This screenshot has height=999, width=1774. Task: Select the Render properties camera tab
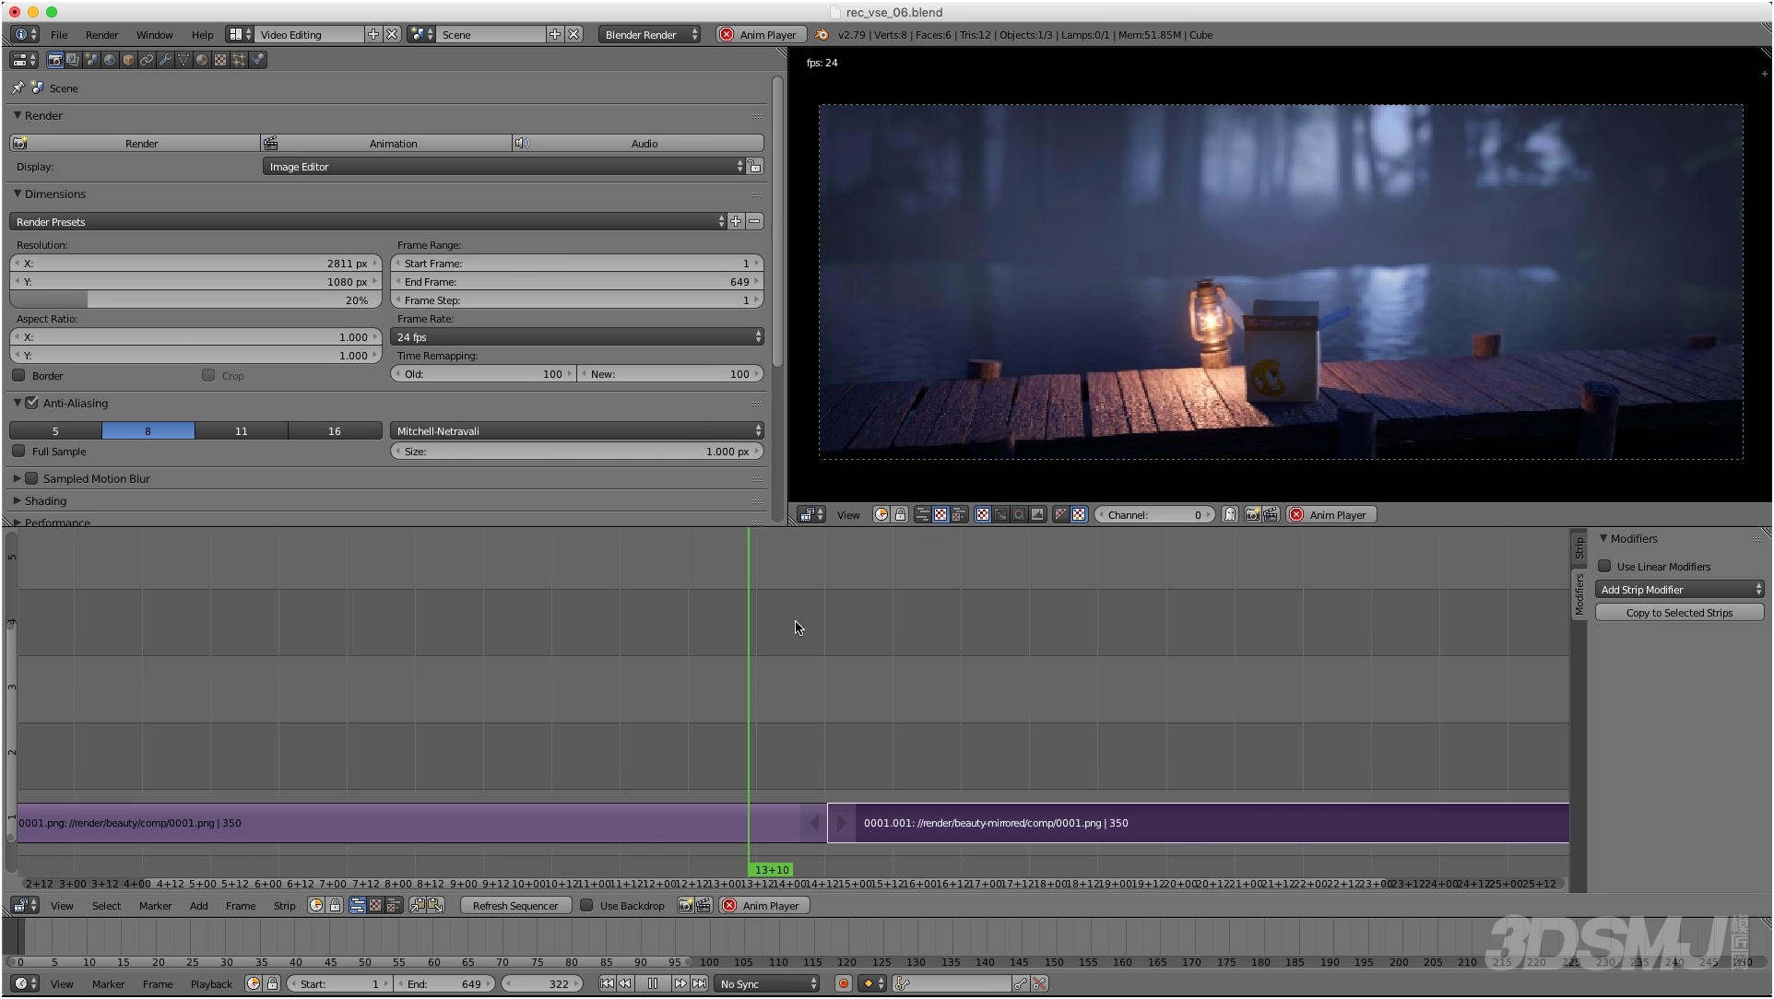[x=55, y=60]
